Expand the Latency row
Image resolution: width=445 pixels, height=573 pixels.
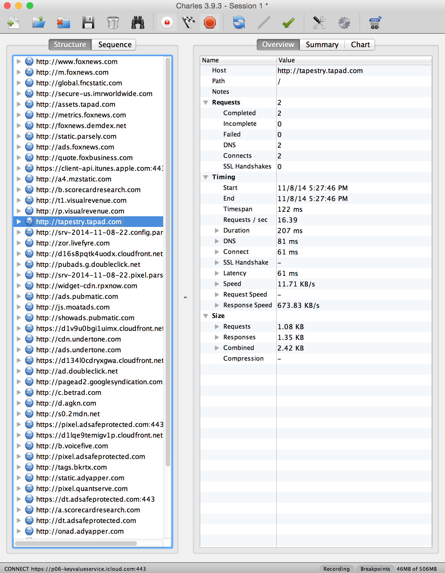[x=217, y=273]
